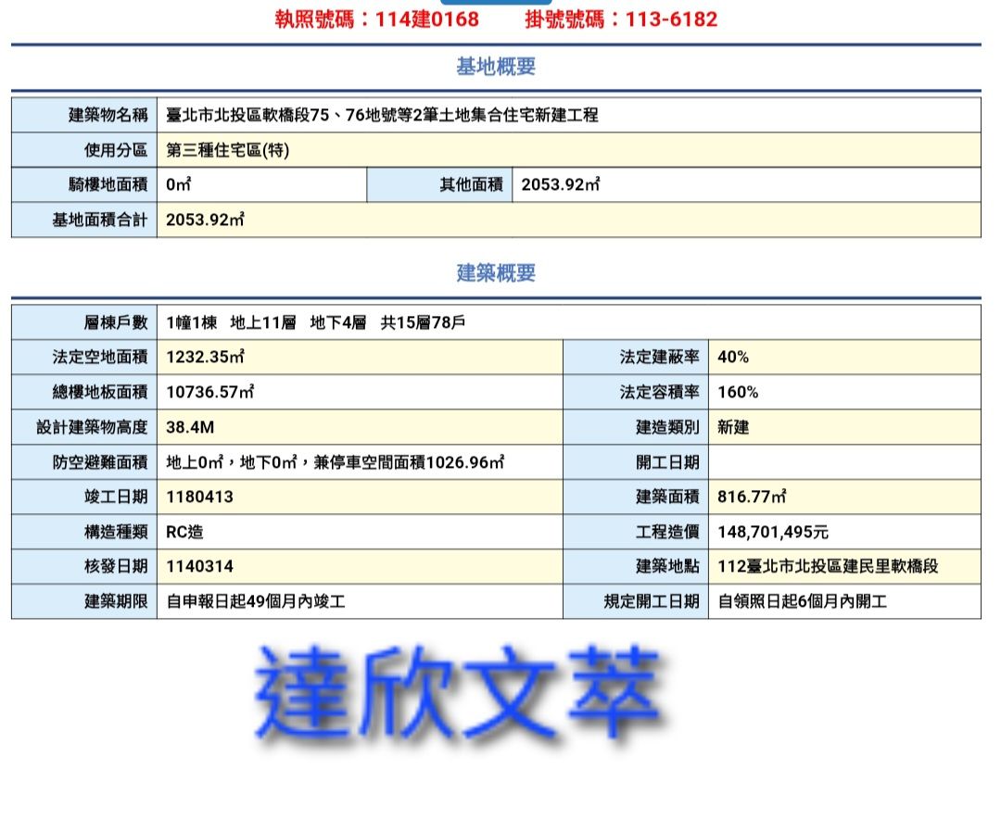The height and width of the screenshot is (819, 1001).
Task: Click the 層棟戶數 label
Action: click(x=116, y=322)
